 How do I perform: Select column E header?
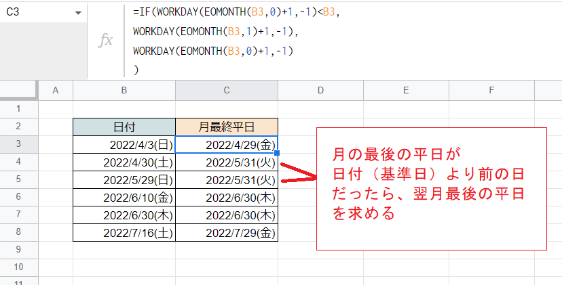click(406, 91)
